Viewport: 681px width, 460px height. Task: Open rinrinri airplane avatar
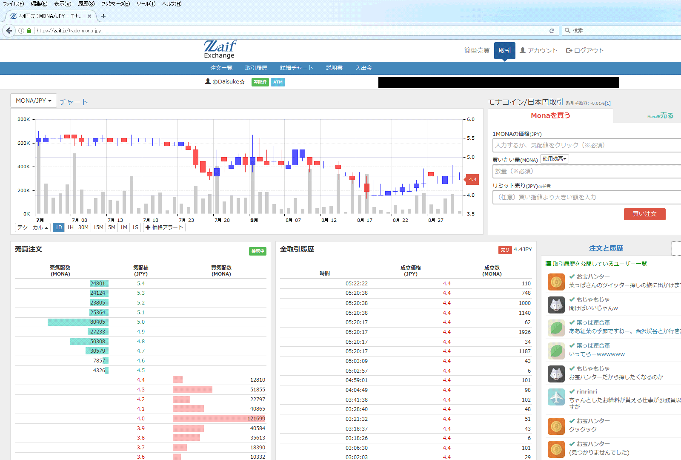click(x=556, y=397)
